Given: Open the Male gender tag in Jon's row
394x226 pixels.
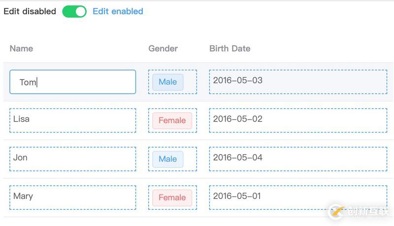Looking at the screenshot, I should (167, 159).
